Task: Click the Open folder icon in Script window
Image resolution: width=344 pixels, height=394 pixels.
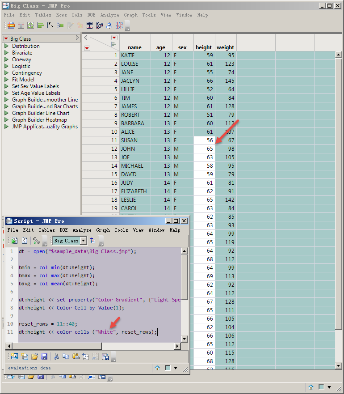Action: click(x=34, y=356)
